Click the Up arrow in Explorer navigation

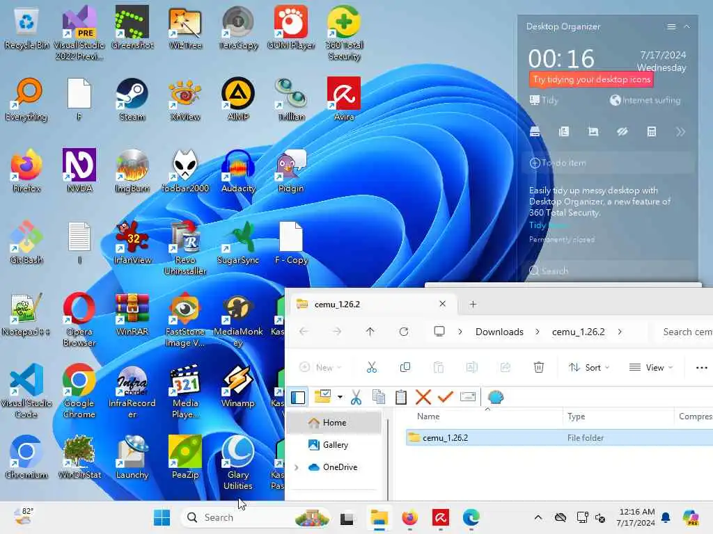click(370, 332)
